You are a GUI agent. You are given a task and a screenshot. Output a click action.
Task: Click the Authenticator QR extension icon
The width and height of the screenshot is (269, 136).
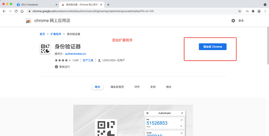(x=45, y=49)
